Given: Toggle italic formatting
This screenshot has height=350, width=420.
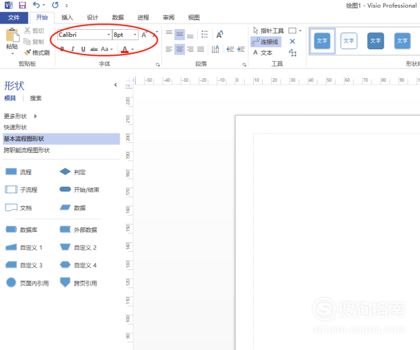Looking at the screenshot, I should (73, 49).
